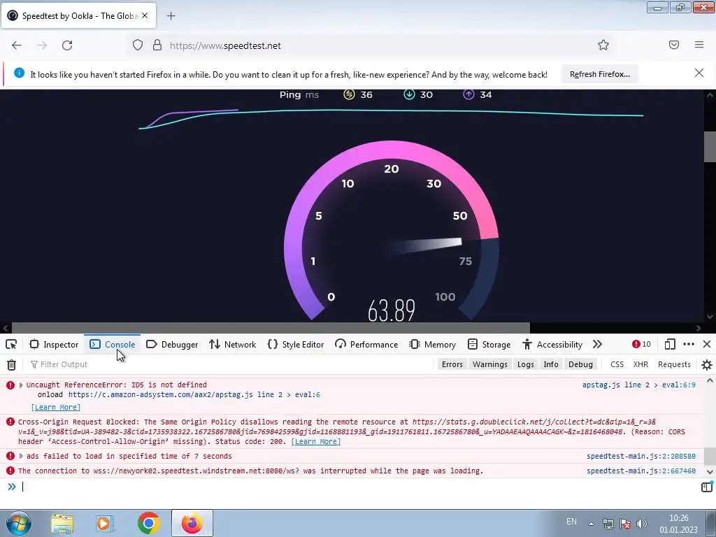Open the Style Editor panel
The image size is (716, 537).
tap(296, 344)
